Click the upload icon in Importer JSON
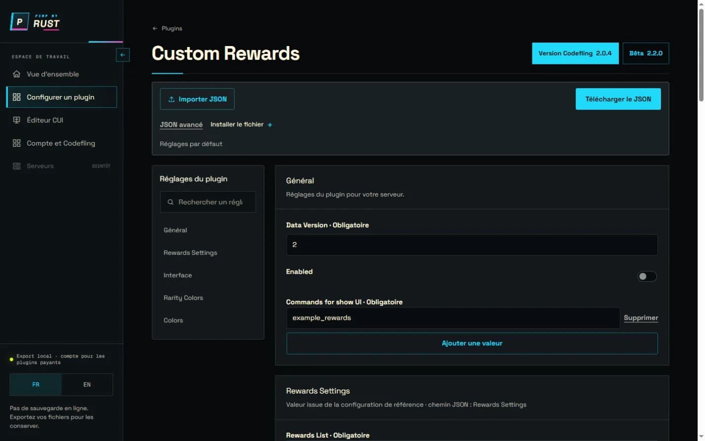Screen dimensions: 705x441 pyautogui.click(x=172, y=99)
